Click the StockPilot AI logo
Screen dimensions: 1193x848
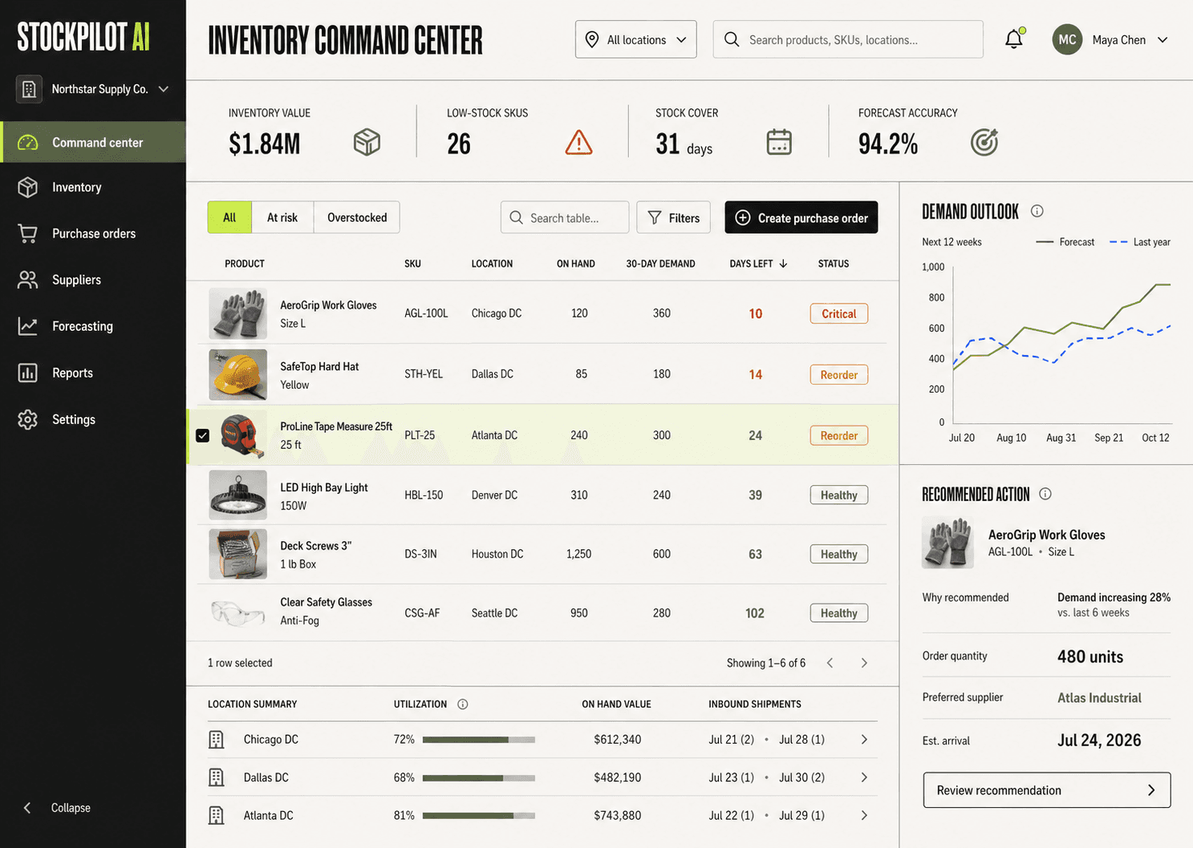click(x=83, y=36)
